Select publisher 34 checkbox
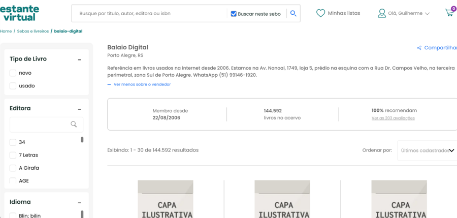 click(13, 142)
